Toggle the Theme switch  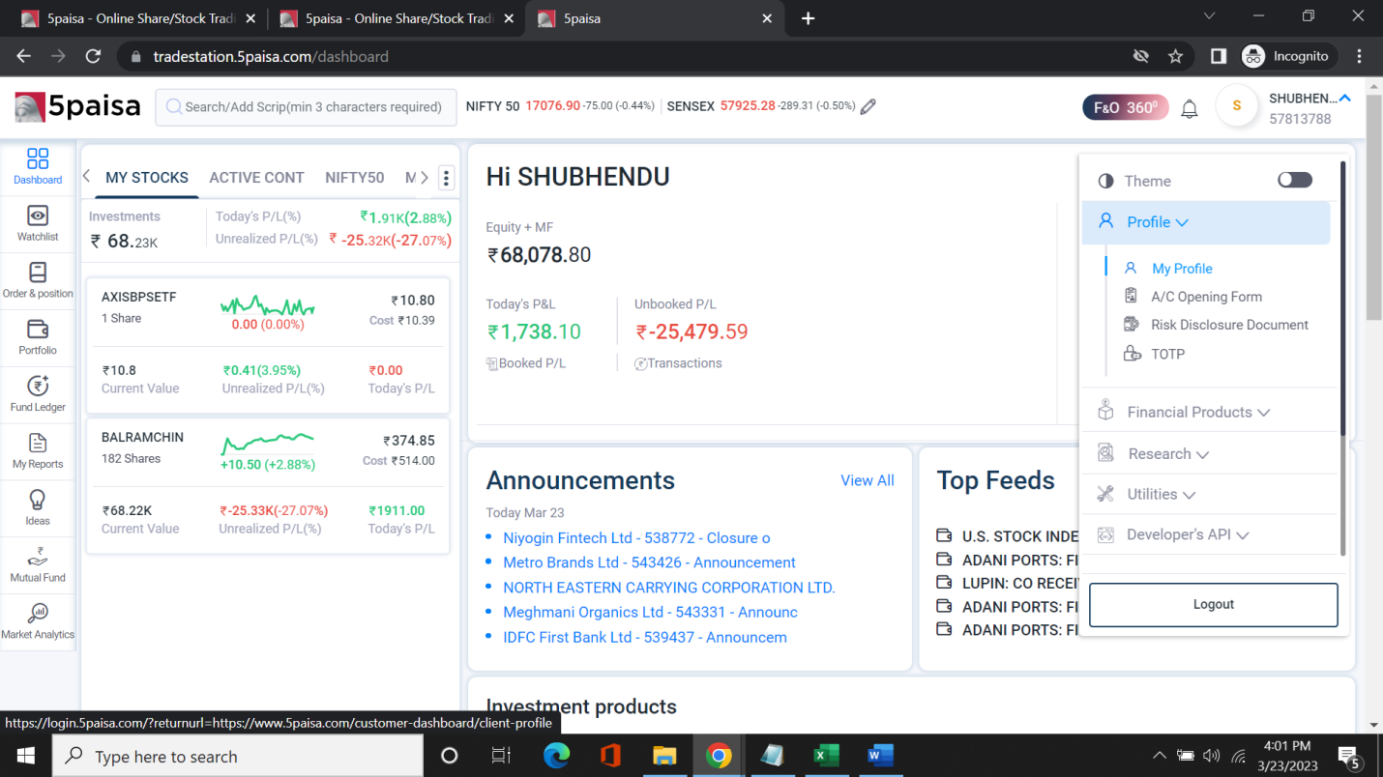[x=1295, y=180]
